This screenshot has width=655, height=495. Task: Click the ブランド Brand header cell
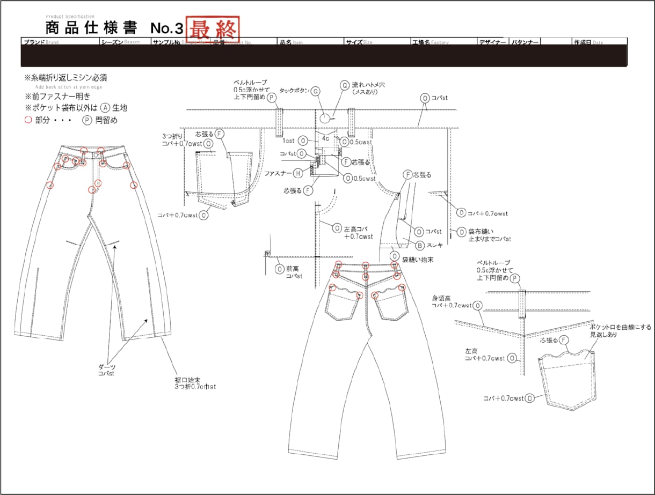(60, 42)
